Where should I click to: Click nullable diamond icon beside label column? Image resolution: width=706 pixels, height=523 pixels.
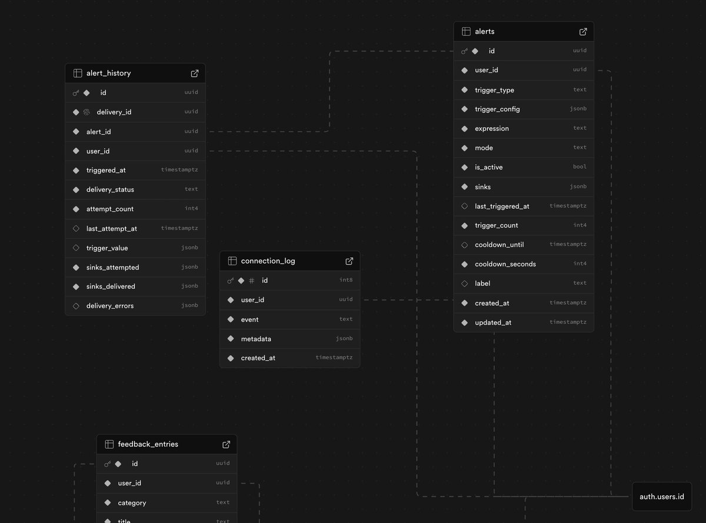[x=464, y=284]
